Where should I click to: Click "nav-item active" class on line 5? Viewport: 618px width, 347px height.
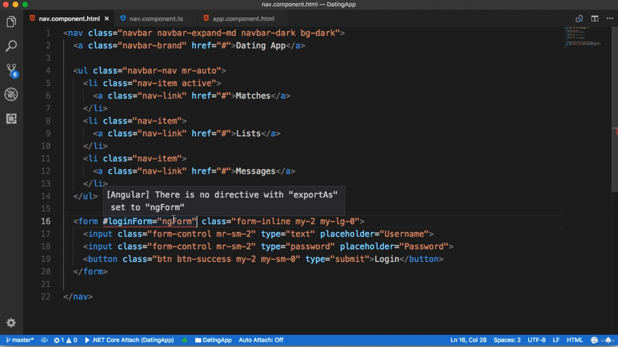click(x=174, y=84)
